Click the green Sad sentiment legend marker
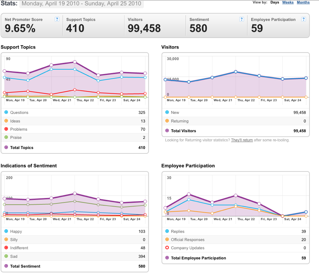Image resolution: width=319 pixels, height=273 pixels. tap(6, 256)
